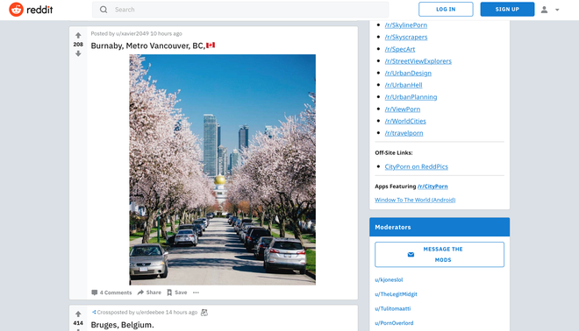Open the /r/SkylinePorn link

(406, 25)
